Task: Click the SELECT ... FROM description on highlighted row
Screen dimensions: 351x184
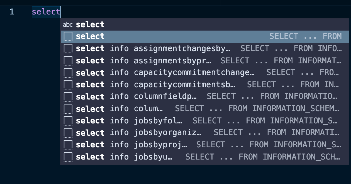Action: [305, 36]
